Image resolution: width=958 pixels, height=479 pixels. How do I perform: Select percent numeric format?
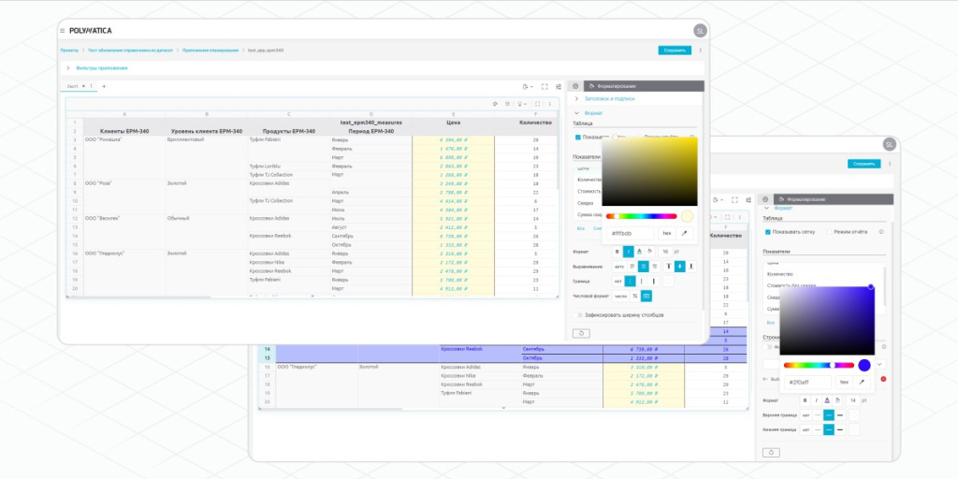pyautogui.click(x=635, y=296)
